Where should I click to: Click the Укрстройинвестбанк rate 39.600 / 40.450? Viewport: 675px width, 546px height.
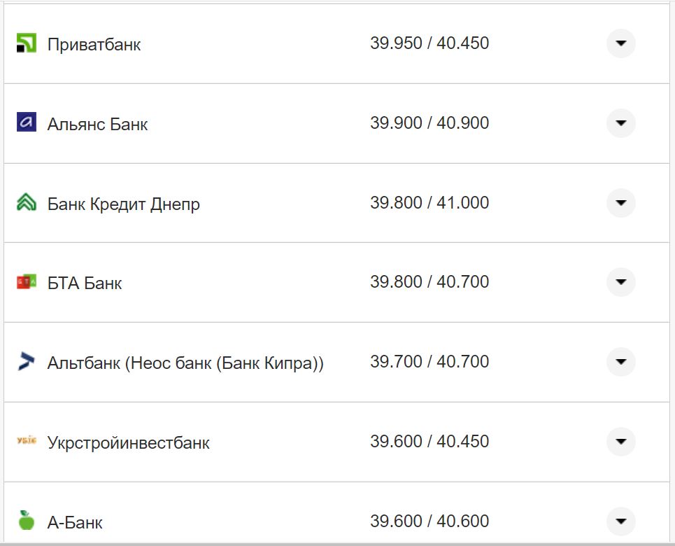coord(429,442)
